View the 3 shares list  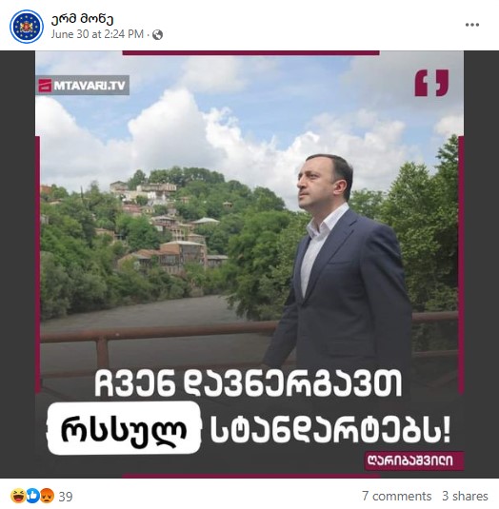[465, 496]
